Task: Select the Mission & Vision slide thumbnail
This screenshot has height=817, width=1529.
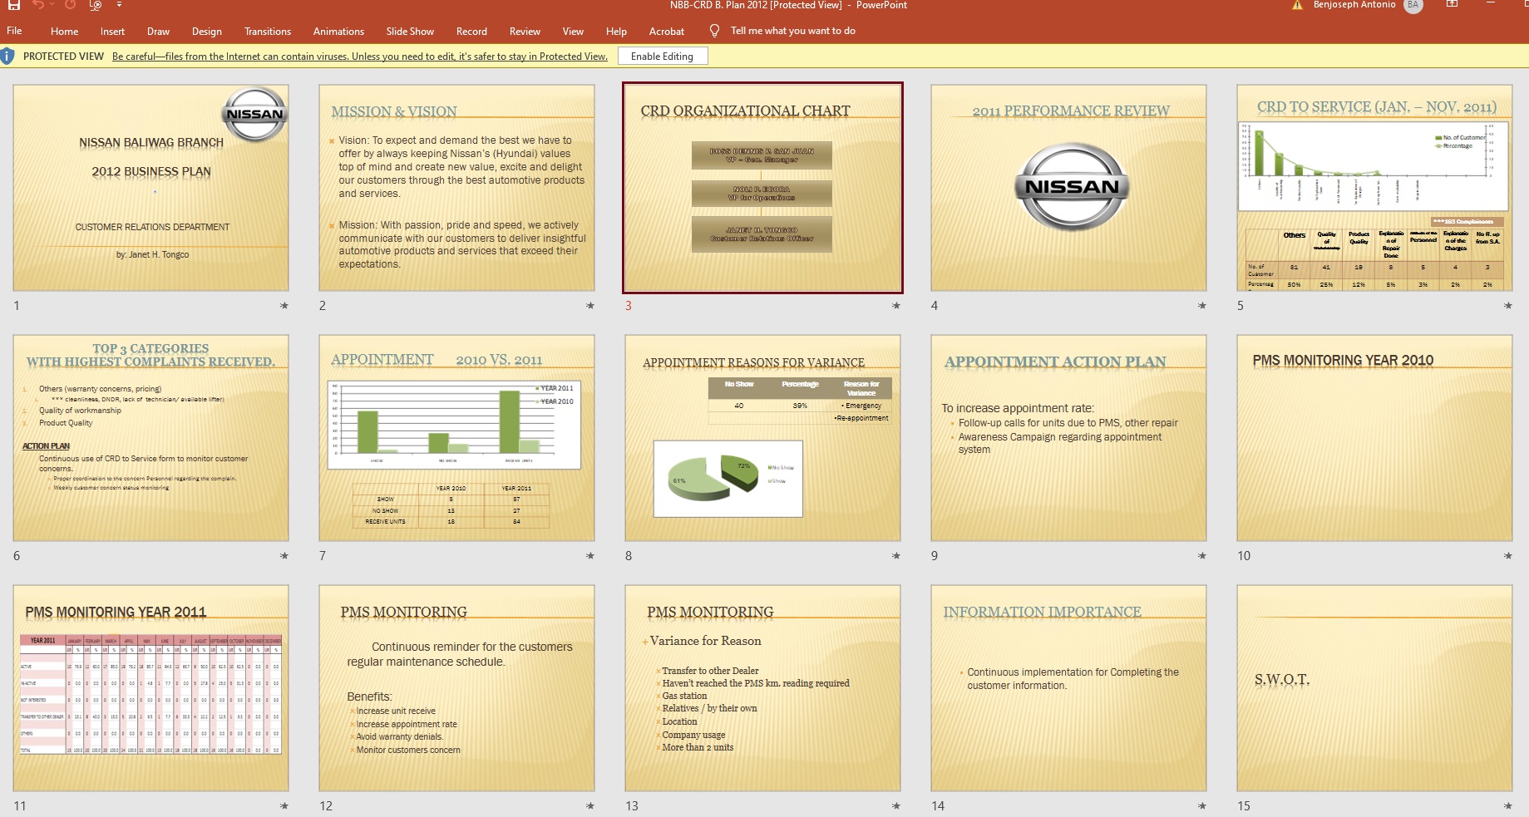Action: [456, 187]
